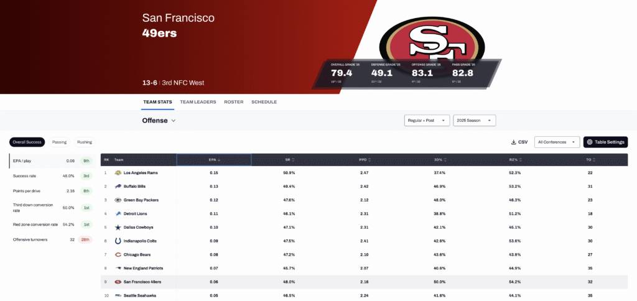
Task: Open the New England Patriots team link
Action: pos(144,269)
